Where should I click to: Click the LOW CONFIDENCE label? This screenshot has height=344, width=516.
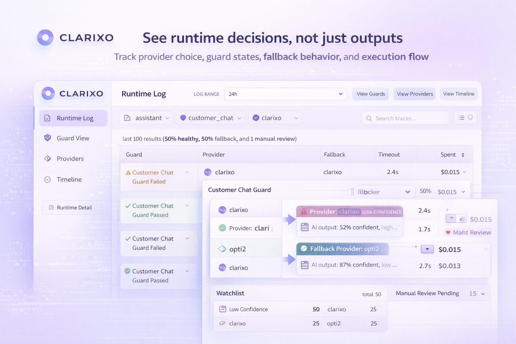[382, 212]
